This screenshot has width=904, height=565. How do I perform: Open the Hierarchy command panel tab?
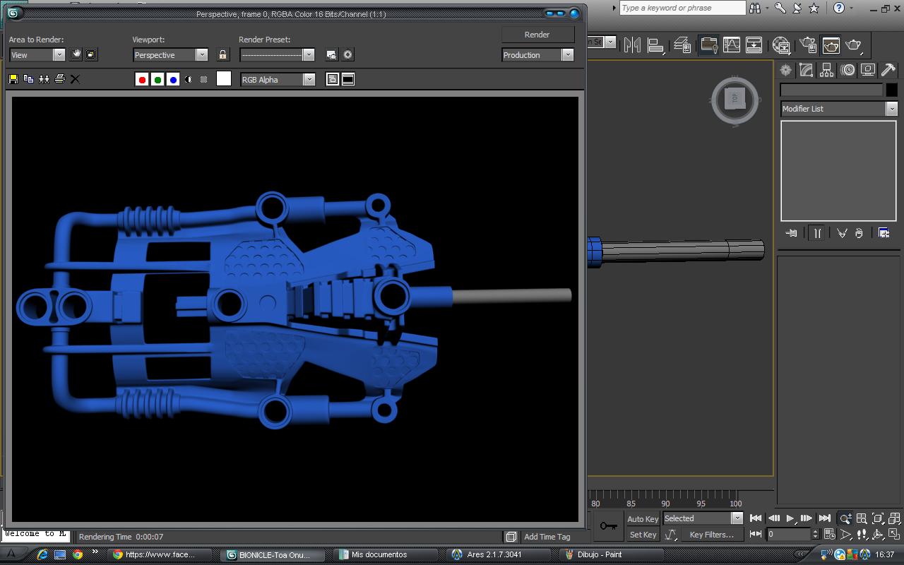pos(826,70)
